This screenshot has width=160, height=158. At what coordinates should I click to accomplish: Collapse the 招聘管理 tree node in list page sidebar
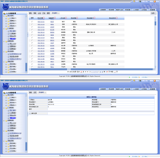coord(4,42)
